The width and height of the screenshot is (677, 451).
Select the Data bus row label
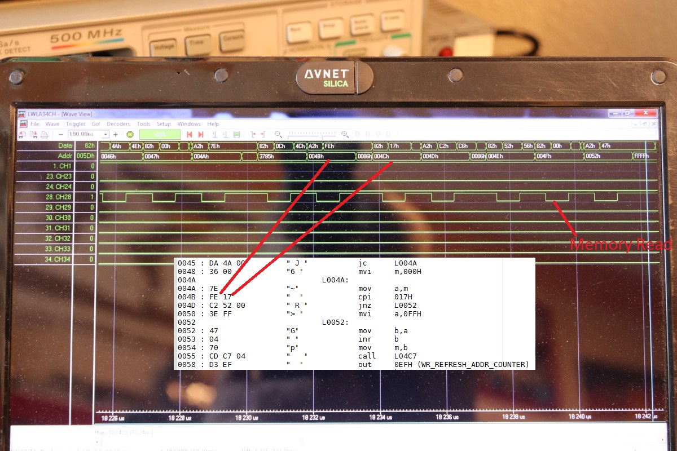[65, 145]
